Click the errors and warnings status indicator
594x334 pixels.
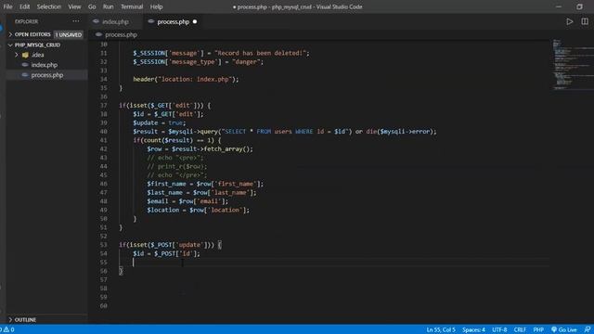coord(7,329)
